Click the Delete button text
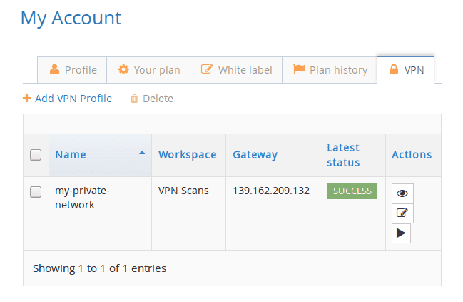Viewport: 463px width, 302px height. (158, 99)
